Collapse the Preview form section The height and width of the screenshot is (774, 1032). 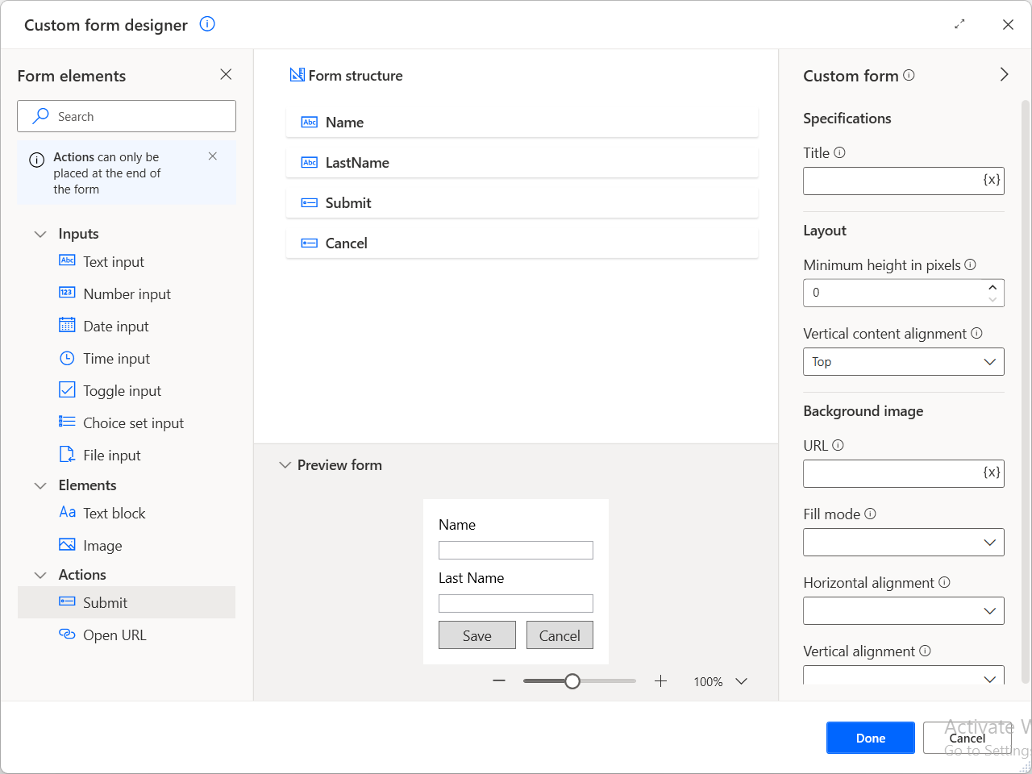click(x=285, y=464)
